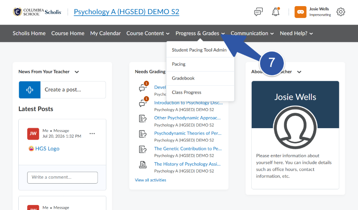The image size is (358, 210).
Task: Open the notifications bell icon
Action: coord(276,11)
